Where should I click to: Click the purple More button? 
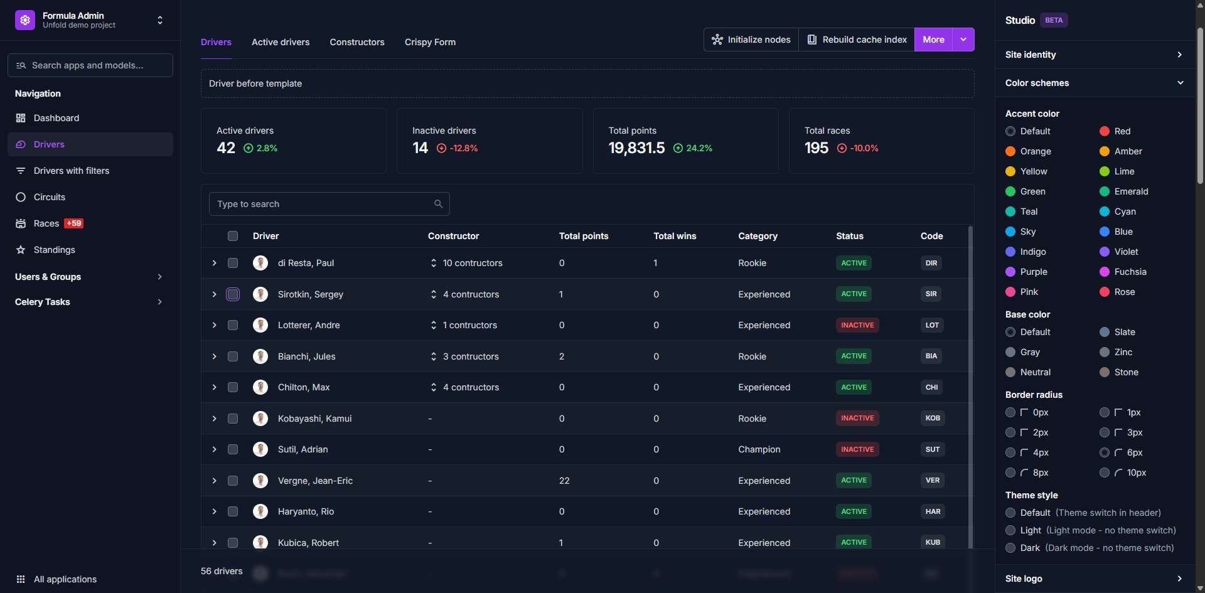[x=934, y=40]
